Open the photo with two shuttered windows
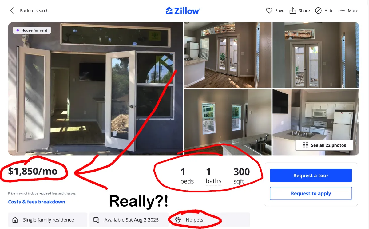 (x=228, y=122)
